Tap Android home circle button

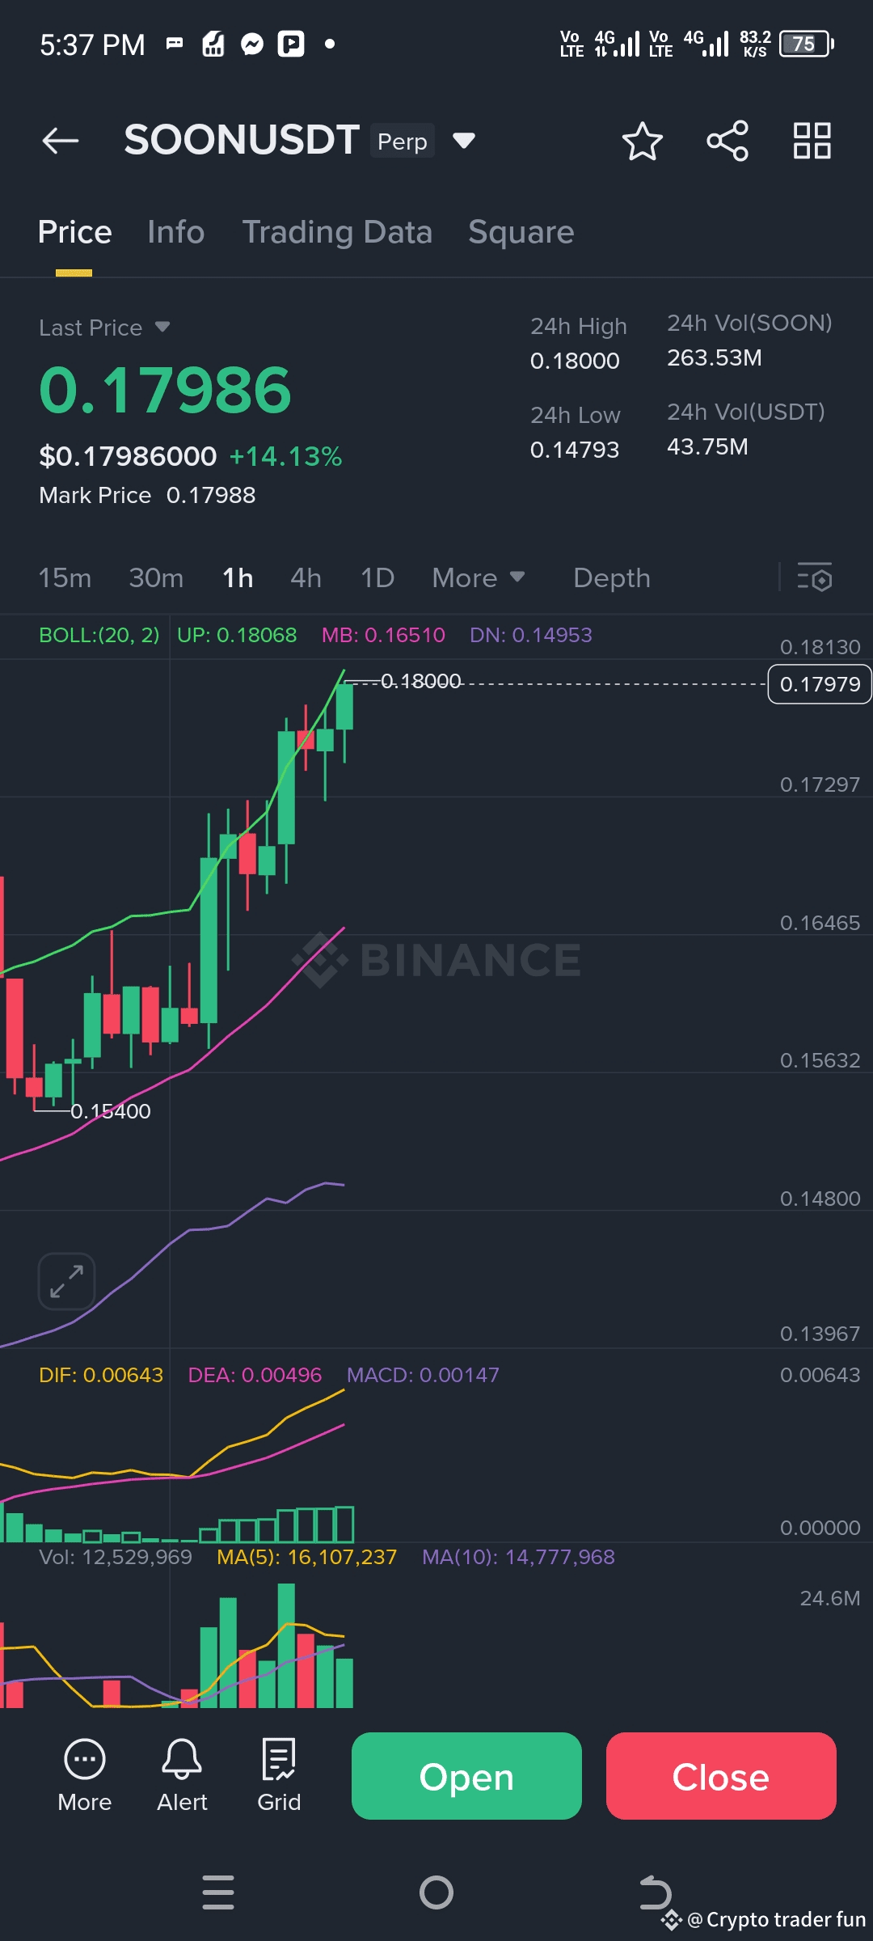pyautogui.click(x=436, y=1892)
